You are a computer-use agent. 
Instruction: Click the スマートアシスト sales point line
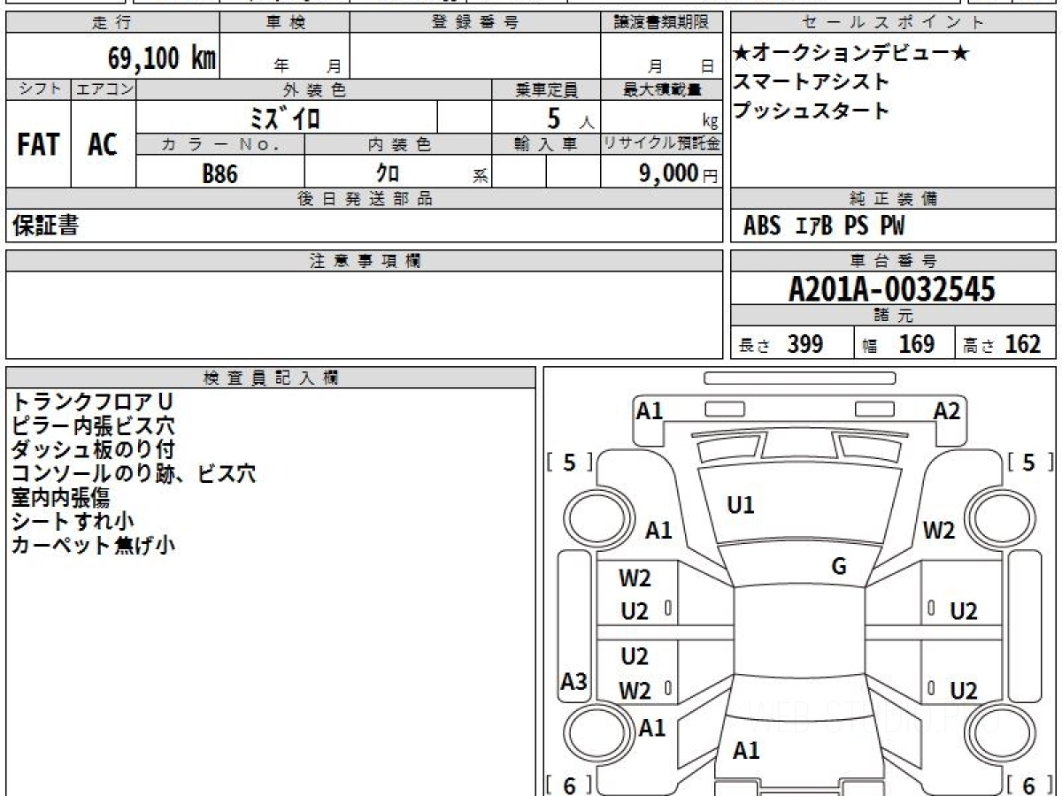(x=811, y=82)
